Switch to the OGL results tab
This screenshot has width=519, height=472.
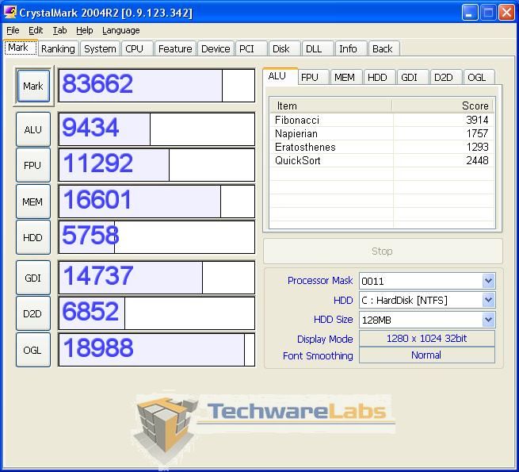coord(476,77)
